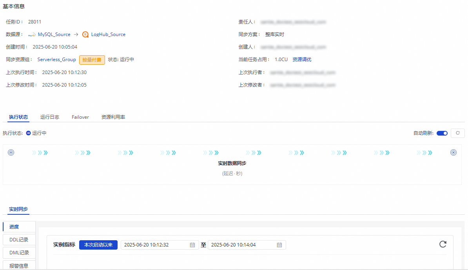Click the (延迟 - 秒) delay text

click(x=232, y=174)
